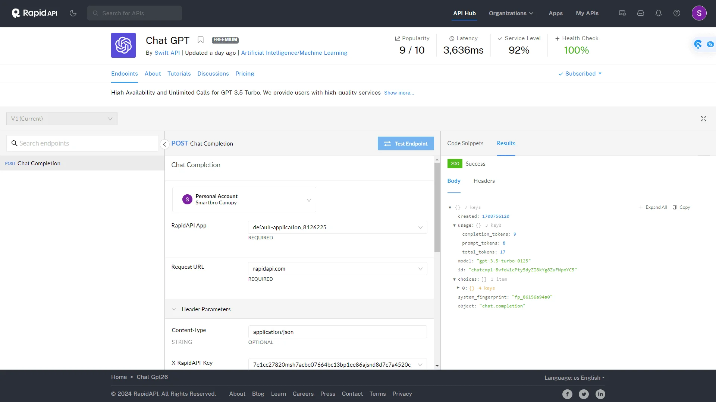Click Expand All in results body

[x=653, y=207]
